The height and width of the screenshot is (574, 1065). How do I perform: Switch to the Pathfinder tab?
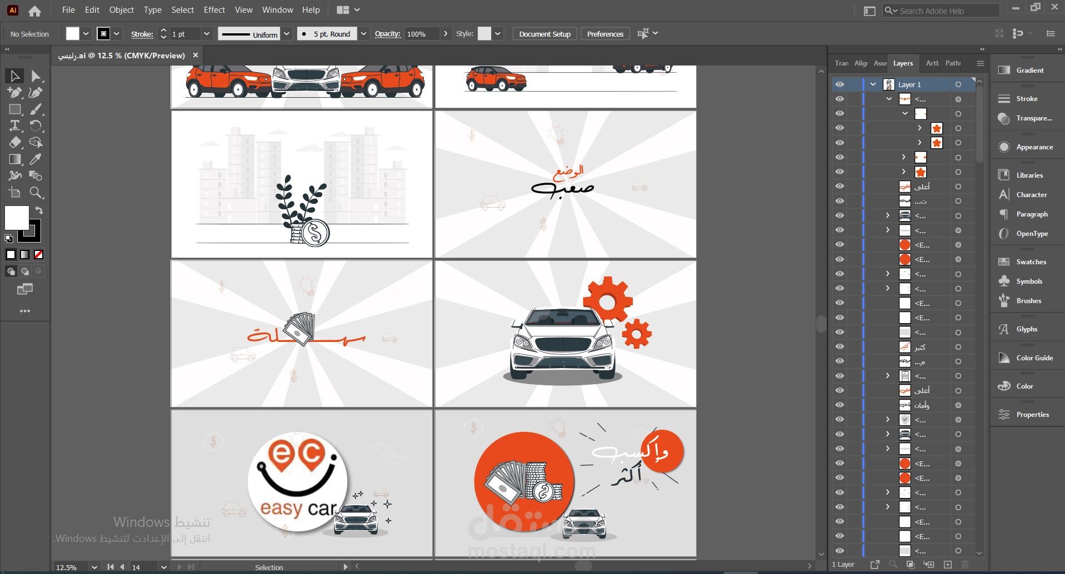953,63
